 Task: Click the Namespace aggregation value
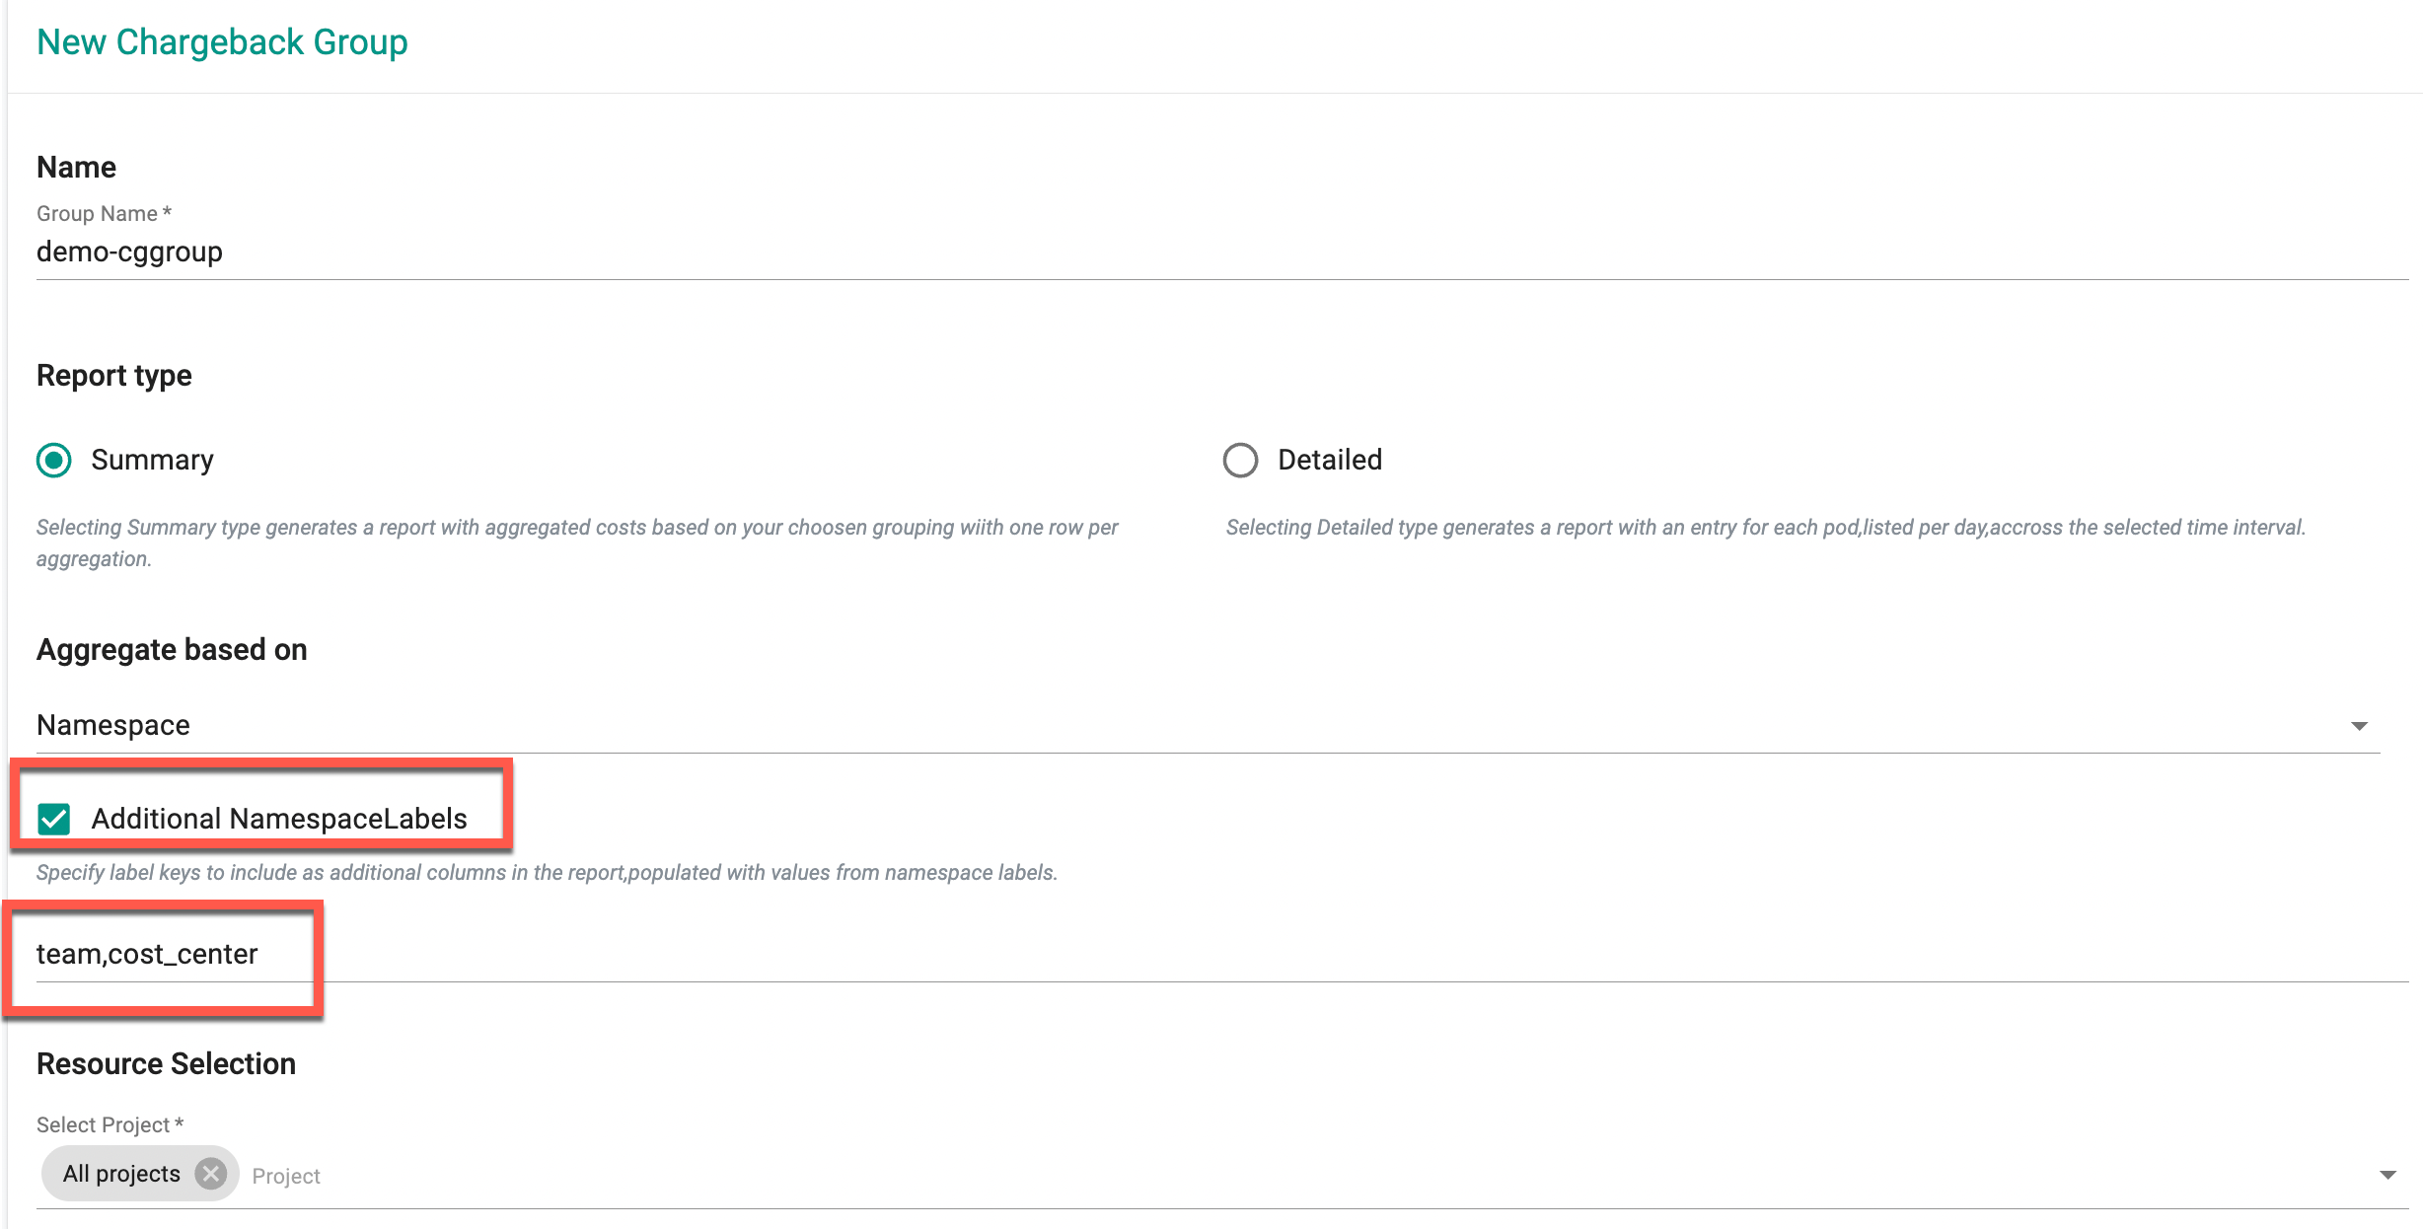pyautogui.click(x=113, y=726)
